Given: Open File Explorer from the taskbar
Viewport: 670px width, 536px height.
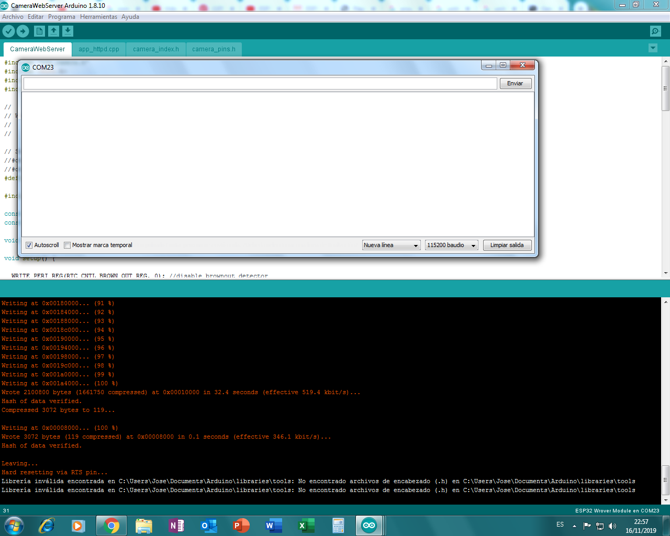Looking at the screenshot, I should coord(143,526).
